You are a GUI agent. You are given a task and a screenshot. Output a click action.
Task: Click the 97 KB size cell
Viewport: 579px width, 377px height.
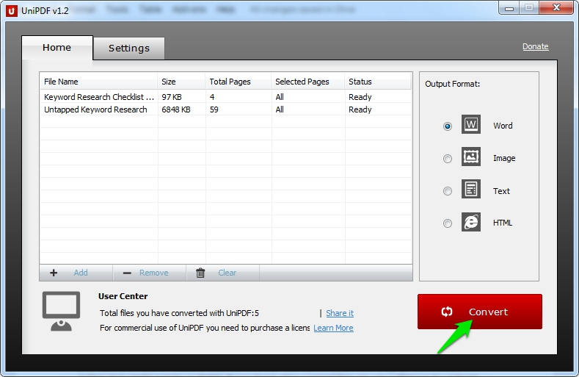tap(172, 97)
